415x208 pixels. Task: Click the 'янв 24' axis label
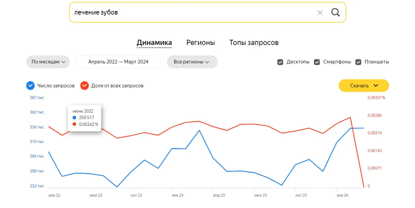(342, 195)
